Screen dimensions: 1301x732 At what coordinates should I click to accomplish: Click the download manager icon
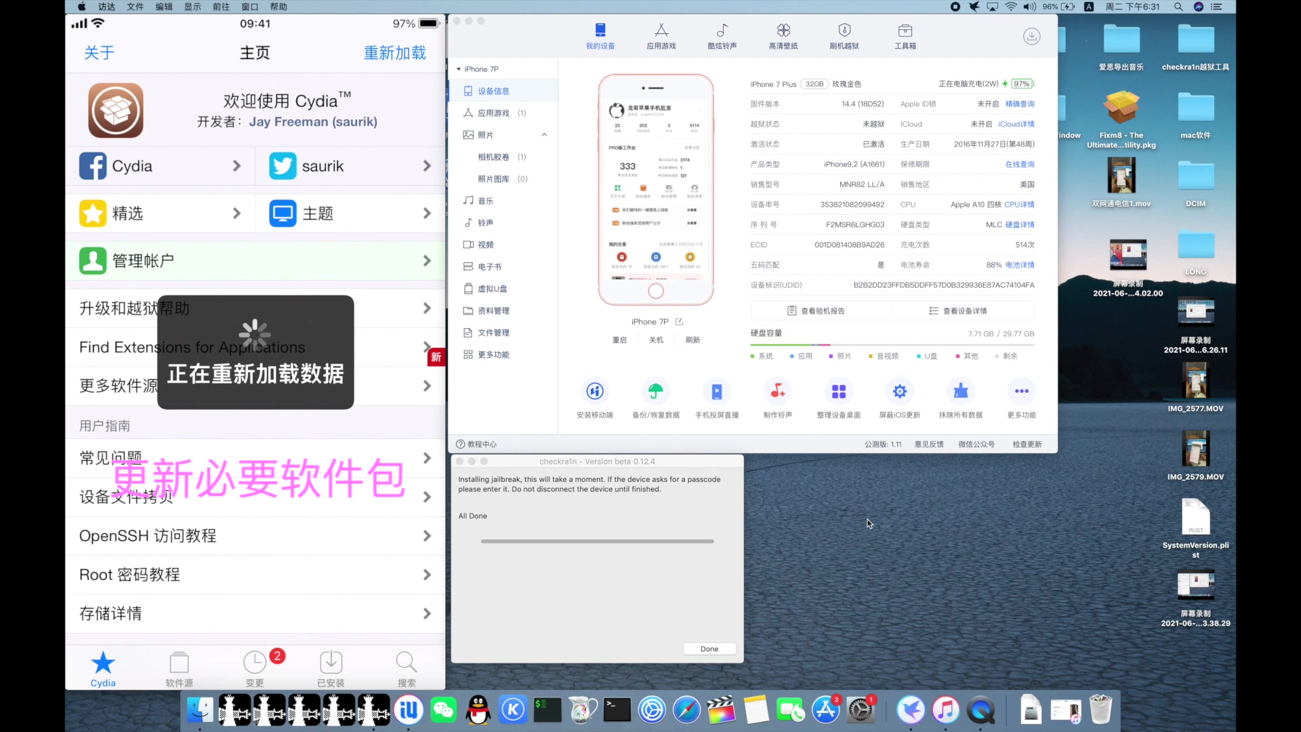click(1031, 37)
